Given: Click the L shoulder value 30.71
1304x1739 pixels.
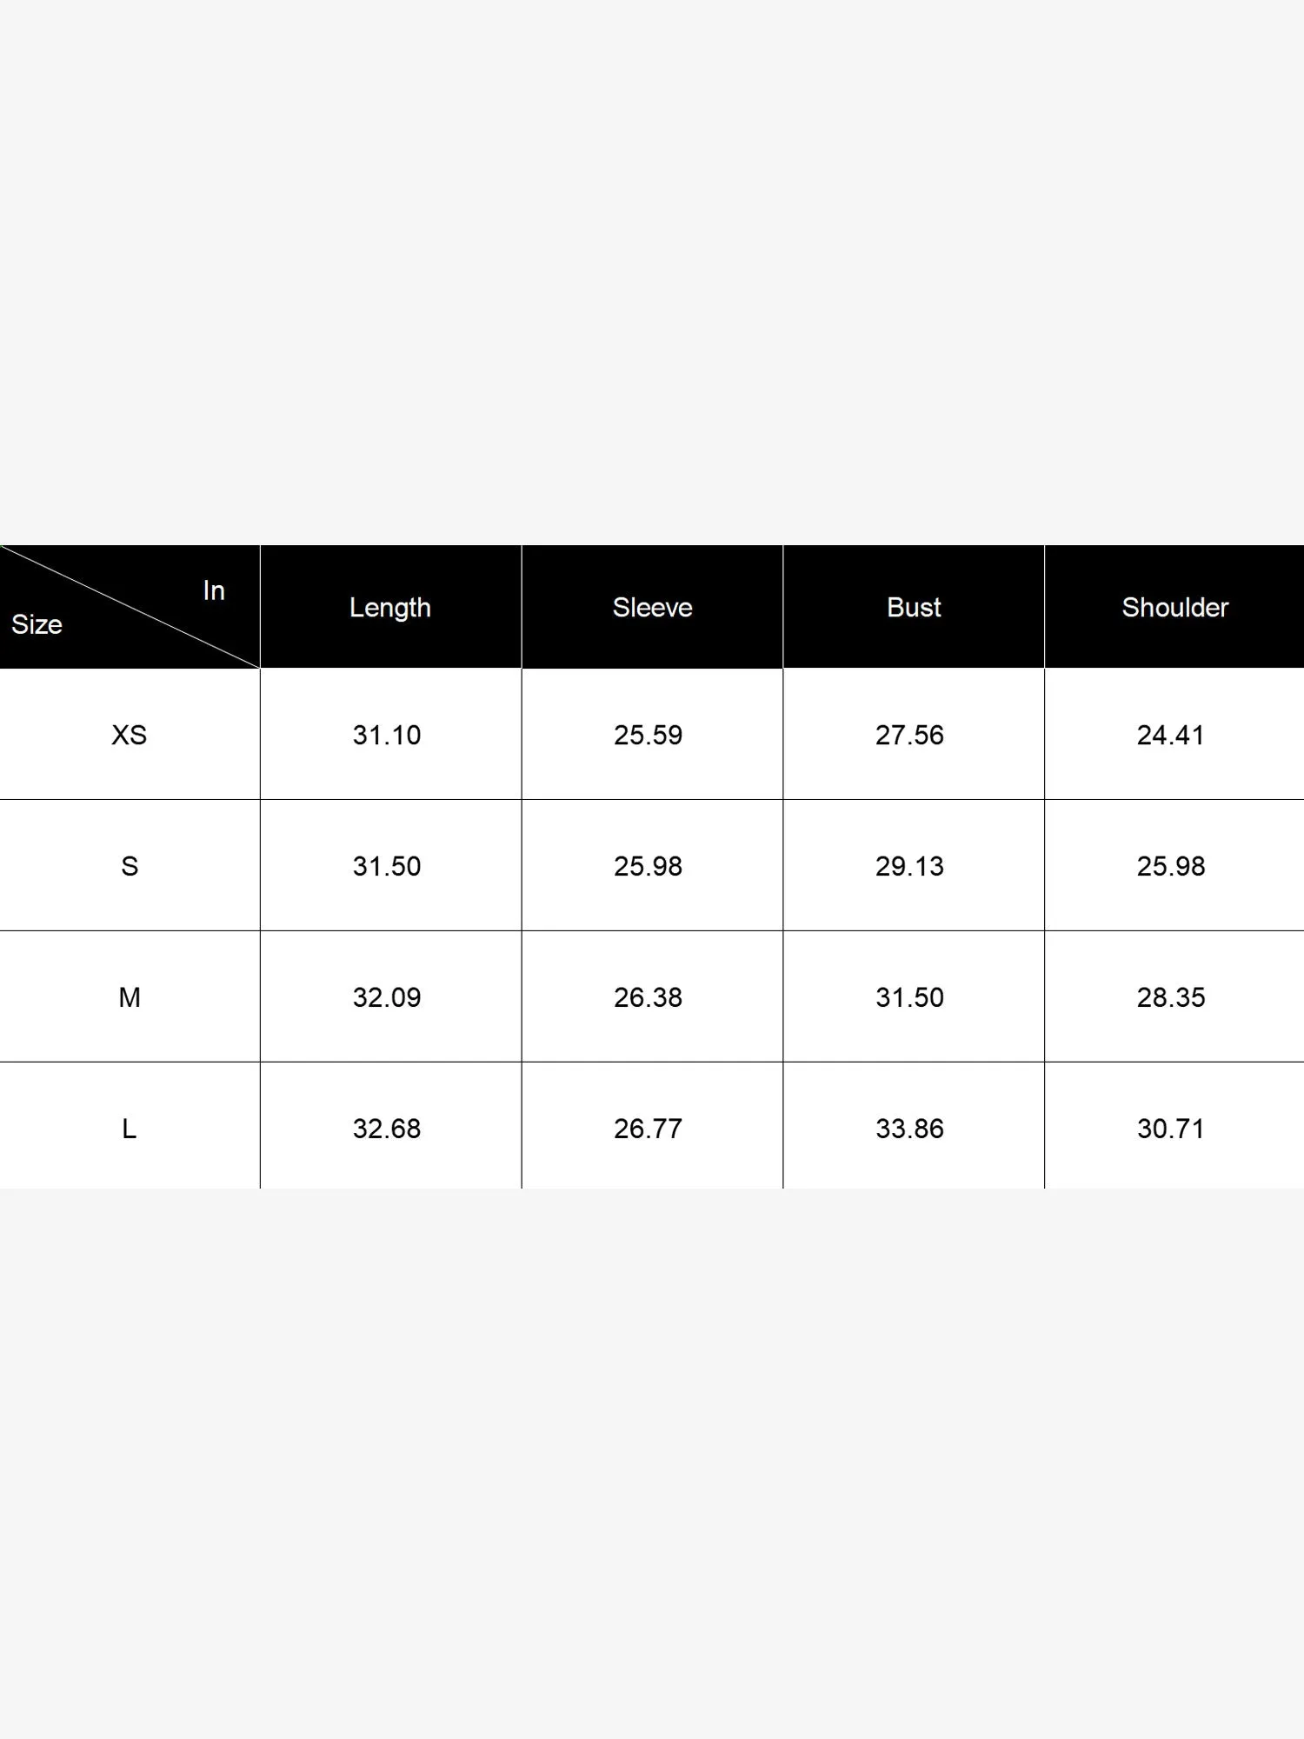Looking at the screenshot, I should 1171,1129.
